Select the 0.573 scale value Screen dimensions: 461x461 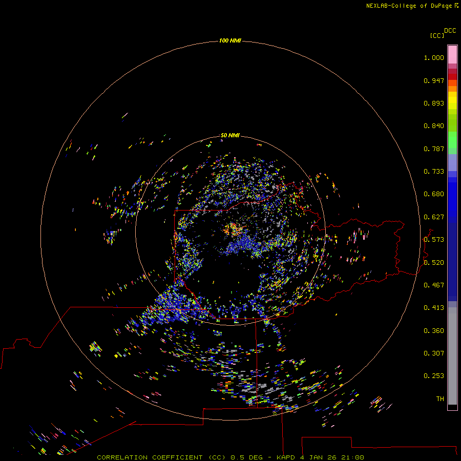click(x=434, y=240)
